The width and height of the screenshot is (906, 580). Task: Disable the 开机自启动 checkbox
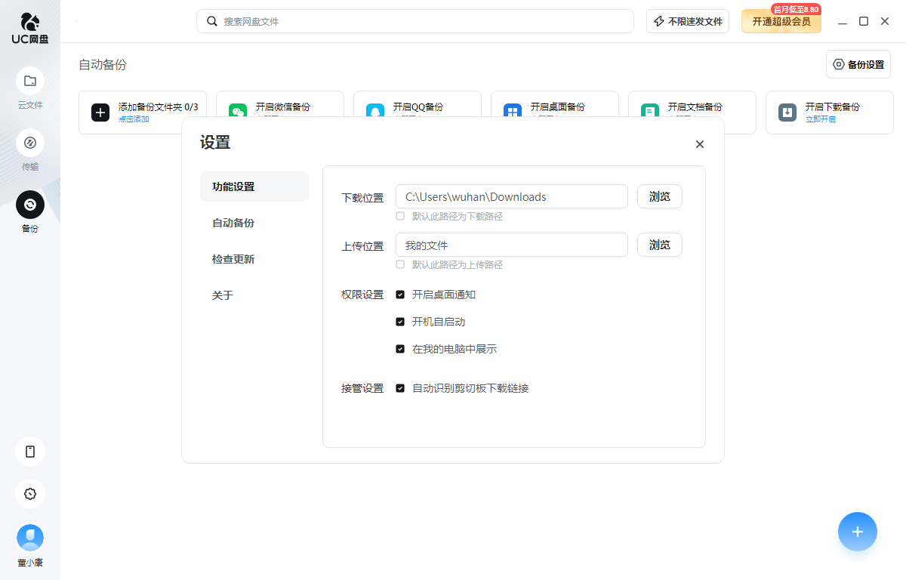point(400,321)
